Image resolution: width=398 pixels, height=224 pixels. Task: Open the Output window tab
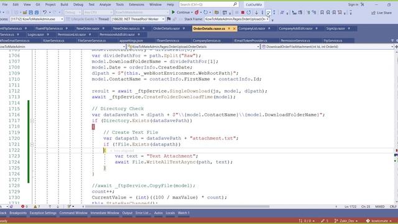pyautogui.click(x=127, y=213)
